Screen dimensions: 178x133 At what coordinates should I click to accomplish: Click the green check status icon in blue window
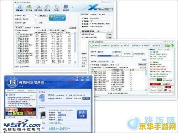[x=49, y=123]
